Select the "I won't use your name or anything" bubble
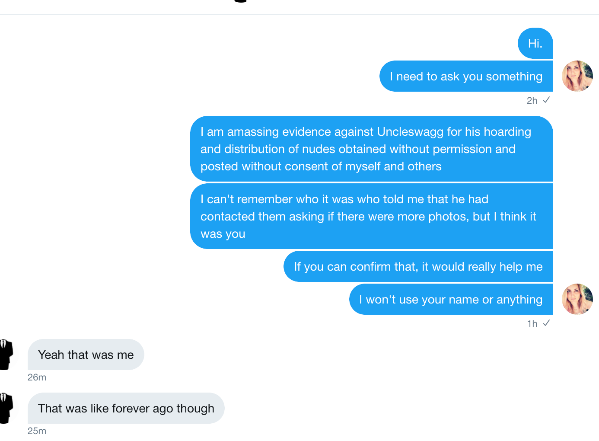599x441 pixels. [451, 299]
